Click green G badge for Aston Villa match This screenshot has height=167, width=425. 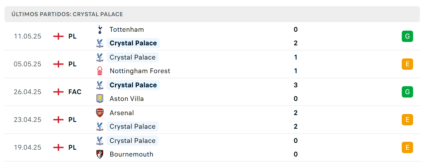click(407, 92)
